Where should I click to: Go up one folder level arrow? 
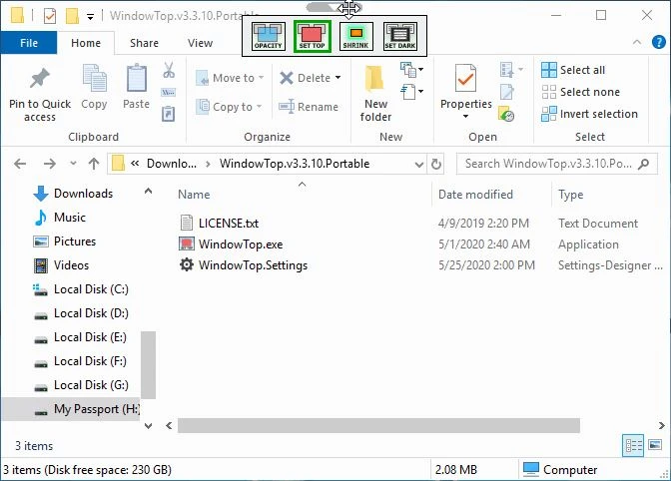93,164
